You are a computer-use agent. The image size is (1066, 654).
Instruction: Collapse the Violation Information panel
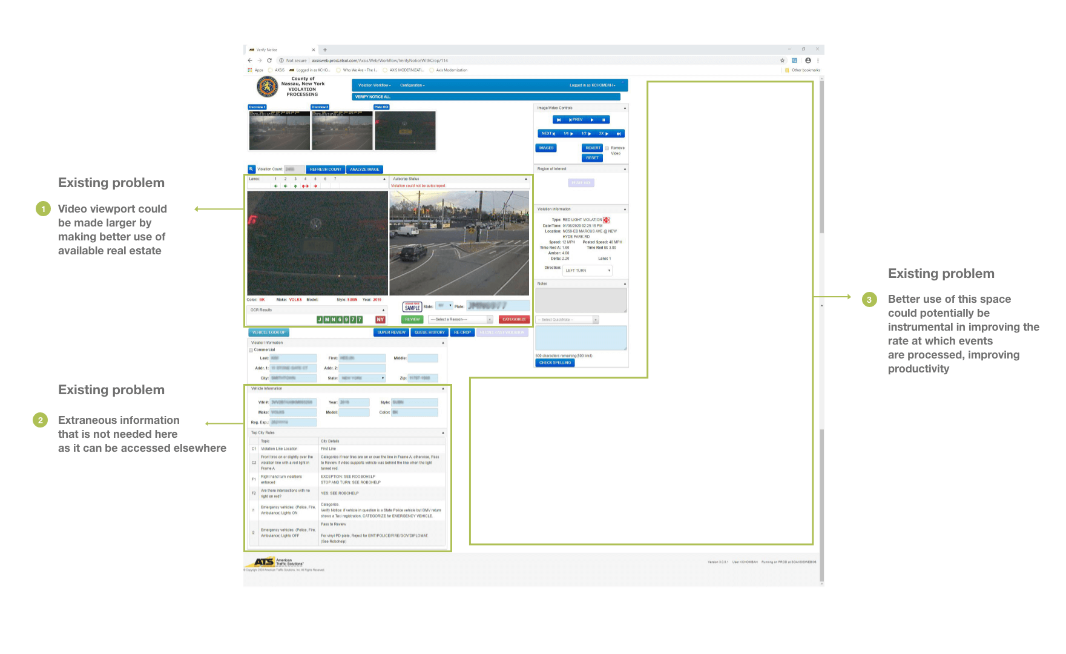(x=625, y=210)
